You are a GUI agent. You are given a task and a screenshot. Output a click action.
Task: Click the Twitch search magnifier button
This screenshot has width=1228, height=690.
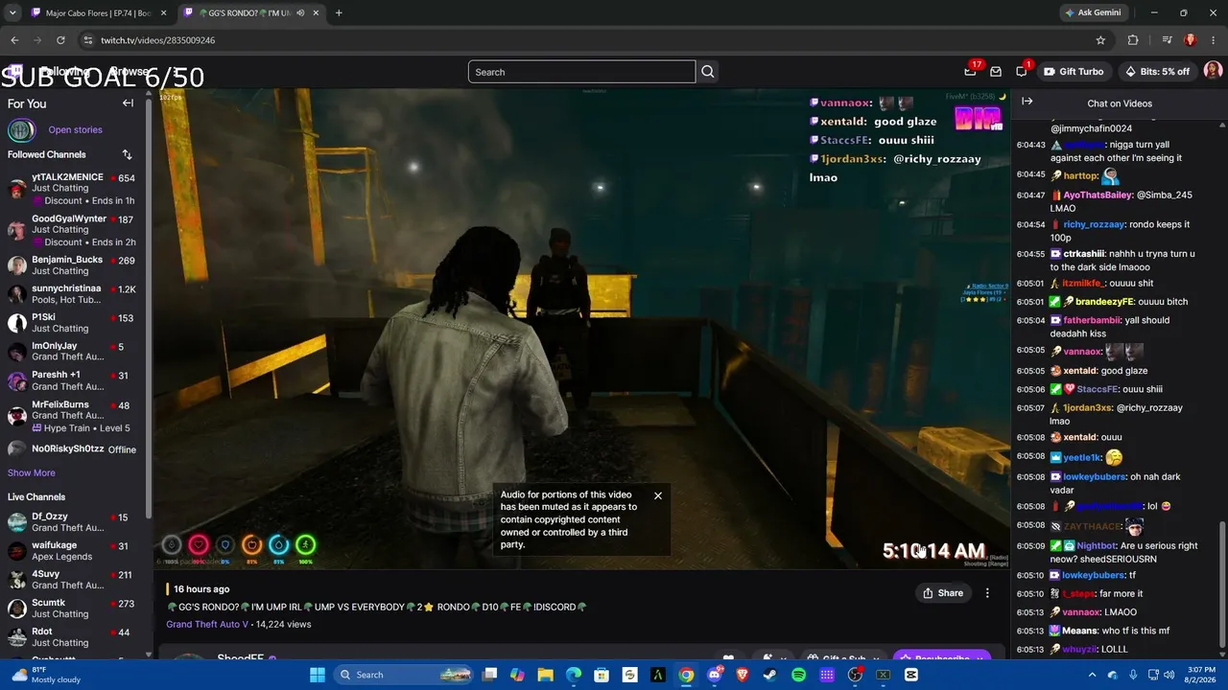click(708, 72)
